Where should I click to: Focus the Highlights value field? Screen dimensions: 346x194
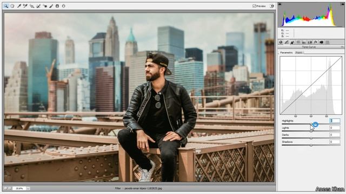click(x=335, y=121)
